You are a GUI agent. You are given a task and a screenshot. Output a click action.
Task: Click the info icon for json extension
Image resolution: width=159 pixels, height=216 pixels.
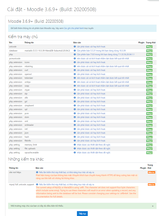click(75, 133)
